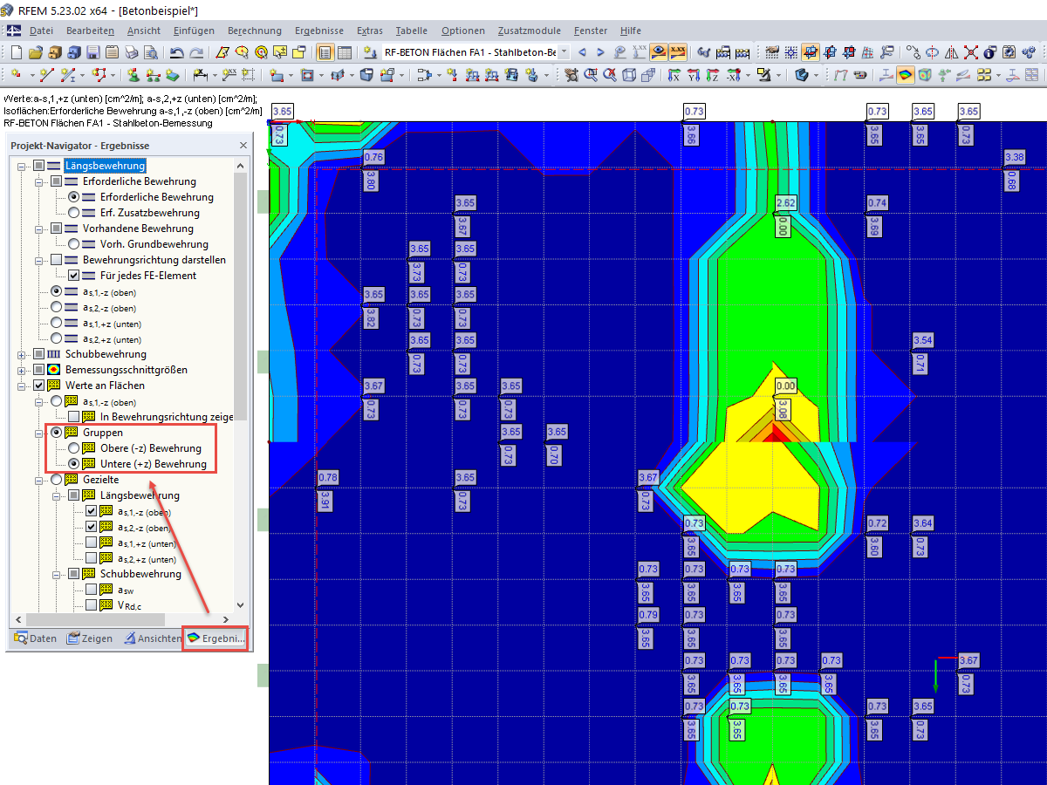Click the New document icon
Screen dimensions: 1047x785
[x=17, y=52]
